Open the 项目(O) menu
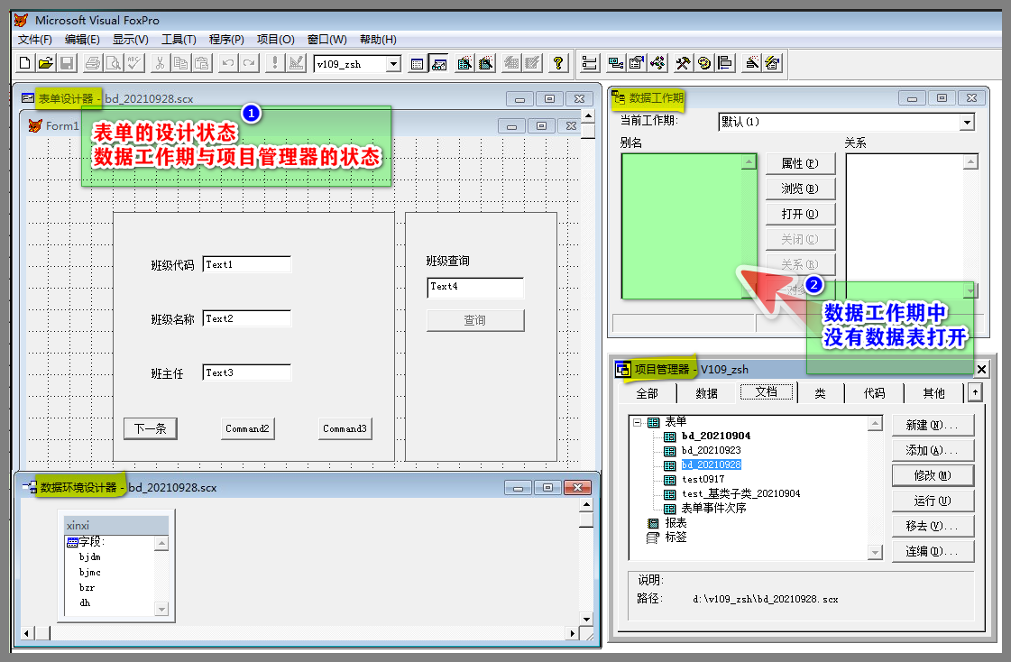 tap(275, 40)
